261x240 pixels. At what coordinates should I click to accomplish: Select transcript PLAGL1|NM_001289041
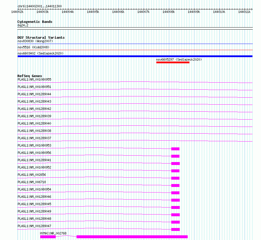pos(34,160)
